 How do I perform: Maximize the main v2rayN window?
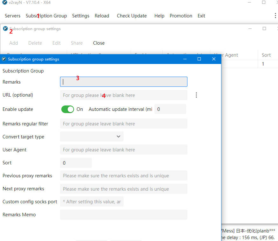coord(264,3)
